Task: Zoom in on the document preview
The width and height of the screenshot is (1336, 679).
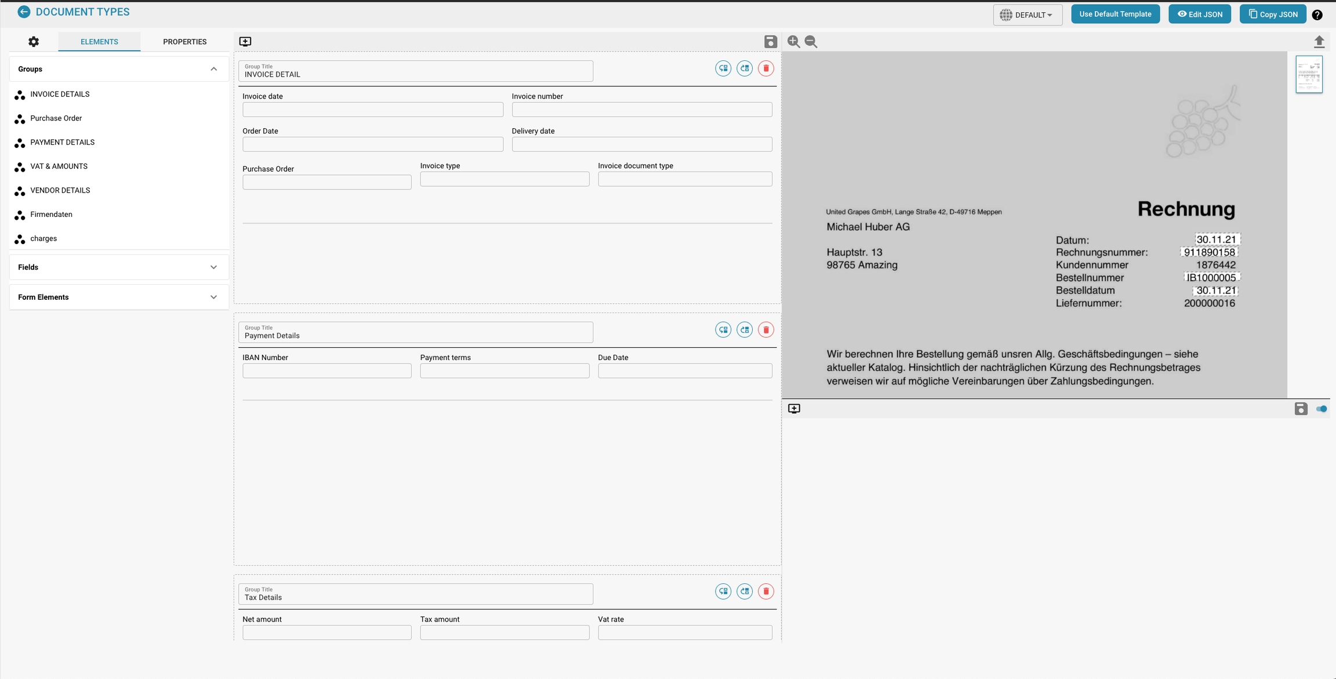Action: coord(793,42)
